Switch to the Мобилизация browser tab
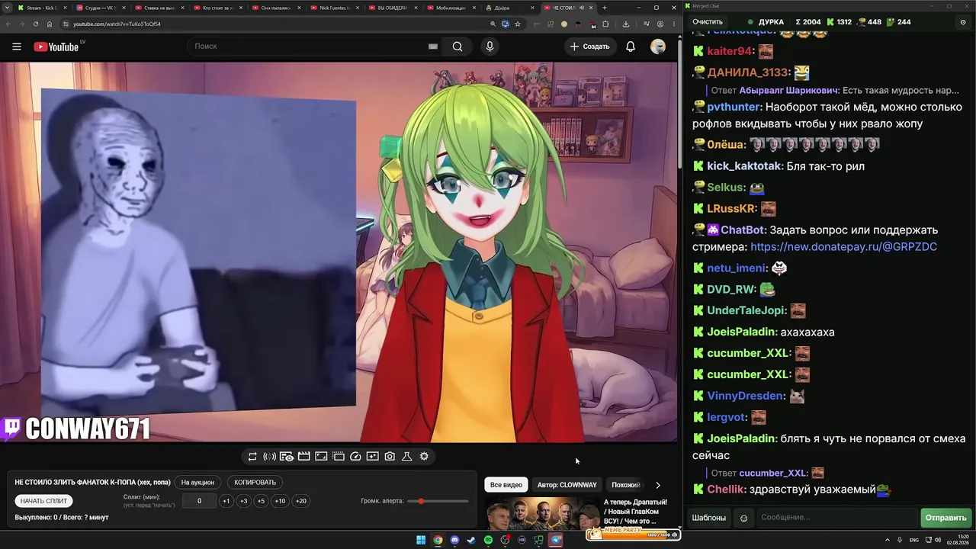 tap(451, 8)
